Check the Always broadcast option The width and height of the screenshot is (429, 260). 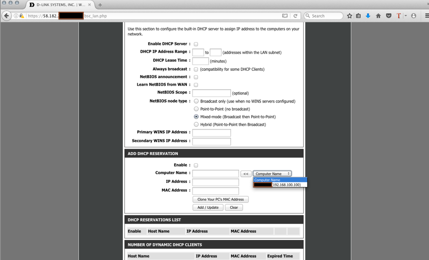pos(196,70)
